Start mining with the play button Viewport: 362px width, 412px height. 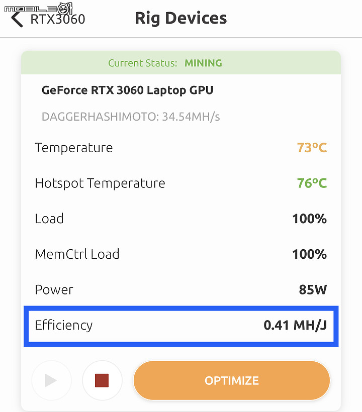point(51,380)
